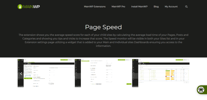Open the middle screenshot with settings form
The height and width of the screenshot is (100, 207).
103,73
